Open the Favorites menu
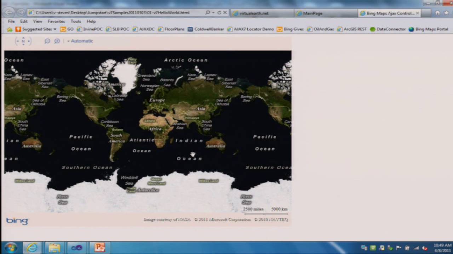Viewport: 453px width, 254px height. 56,21
